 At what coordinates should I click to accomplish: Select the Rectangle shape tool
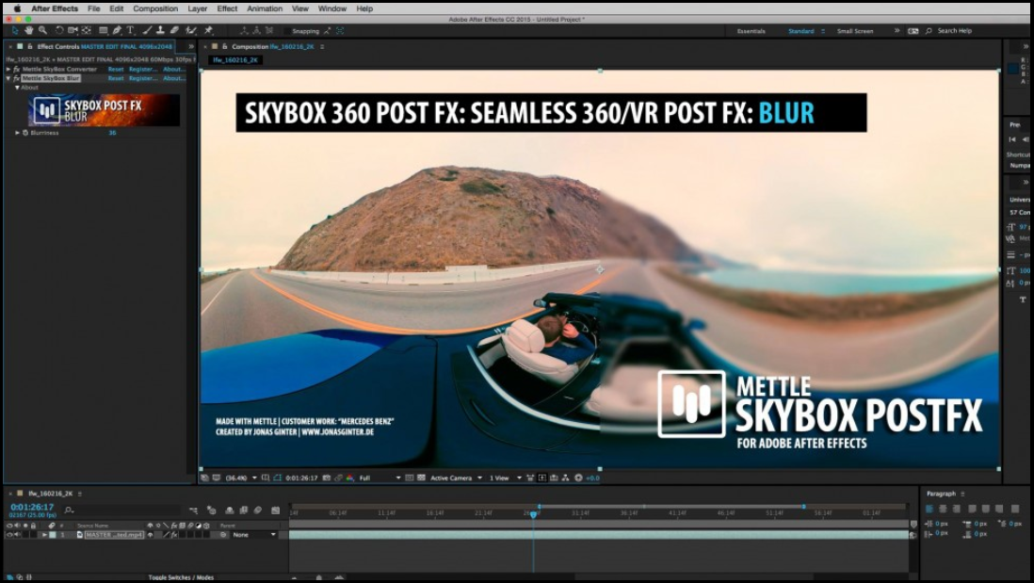point(104,30)
